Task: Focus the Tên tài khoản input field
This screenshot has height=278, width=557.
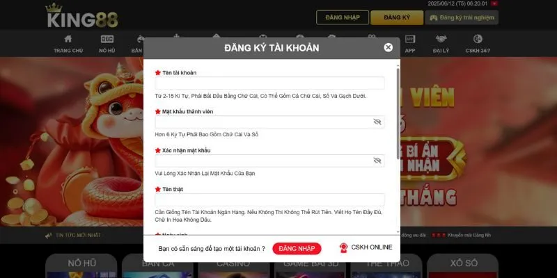Action: tap(269, 83)
